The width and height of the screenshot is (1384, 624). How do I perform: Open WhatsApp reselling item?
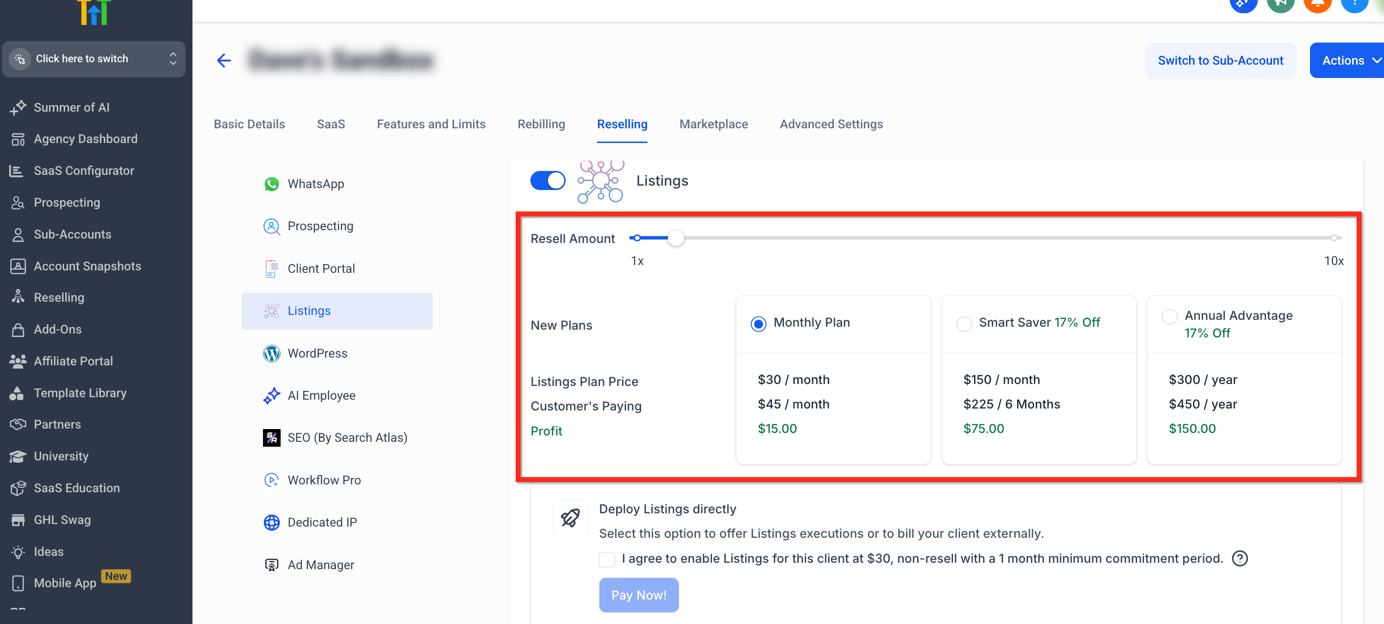coord(315,184)
